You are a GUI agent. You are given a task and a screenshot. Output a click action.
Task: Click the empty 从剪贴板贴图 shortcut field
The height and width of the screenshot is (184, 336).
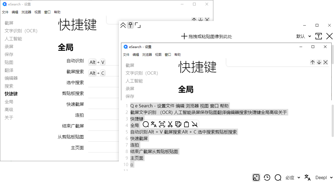[103, 137]
